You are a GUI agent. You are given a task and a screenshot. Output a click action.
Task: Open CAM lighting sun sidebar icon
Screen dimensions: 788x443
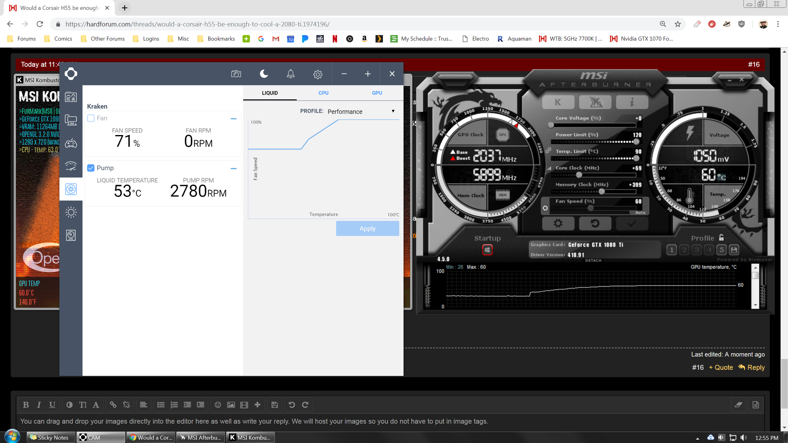click(x=71, y=213)
